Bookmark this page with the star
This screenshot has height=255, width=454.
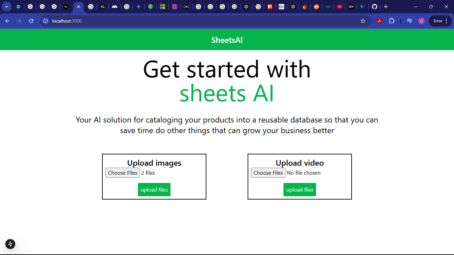coord(363,21)
